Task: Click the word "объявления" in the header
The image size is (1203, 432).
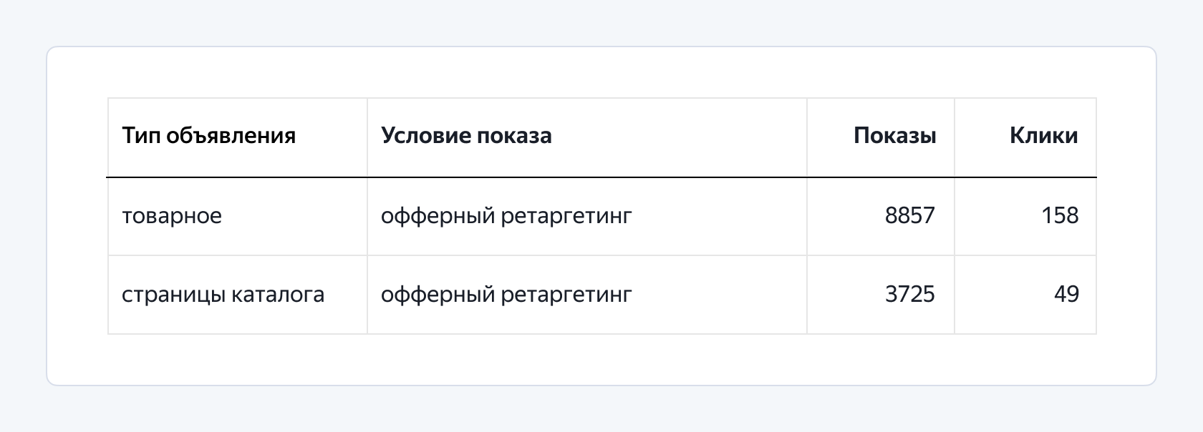Action: point(231,136)
